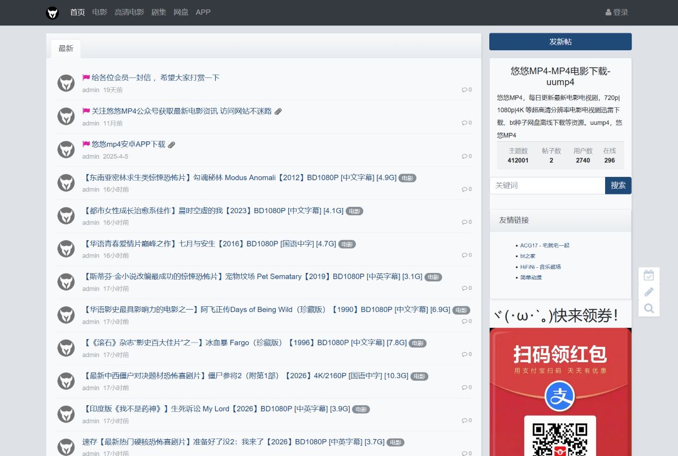Click the 电影 tag badge on 宠物坟场 post
This screenshot has width=678, height=456.
click(x=433, y=277)
